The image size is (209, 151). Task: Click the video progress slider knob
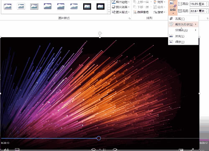tap(99, 138)
